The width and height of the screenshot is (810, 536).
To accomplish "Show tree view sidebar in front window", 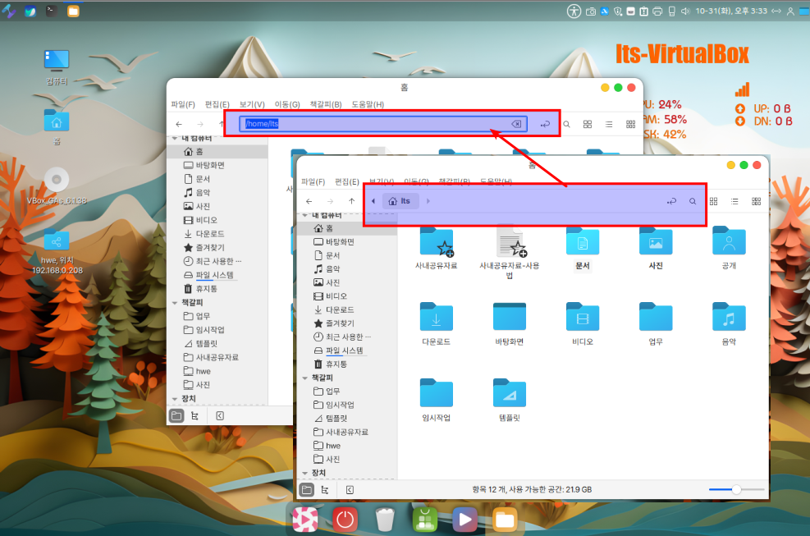I will coord(325,489).
